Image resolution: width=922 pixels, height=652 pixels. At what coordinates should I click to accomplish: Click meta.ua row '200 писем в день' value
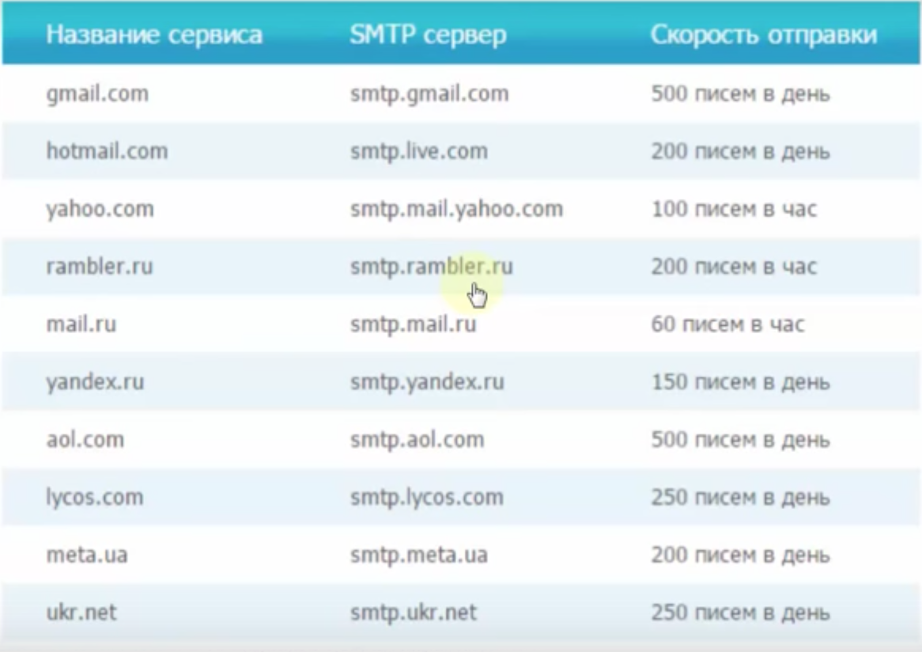[x=740, y=555]
